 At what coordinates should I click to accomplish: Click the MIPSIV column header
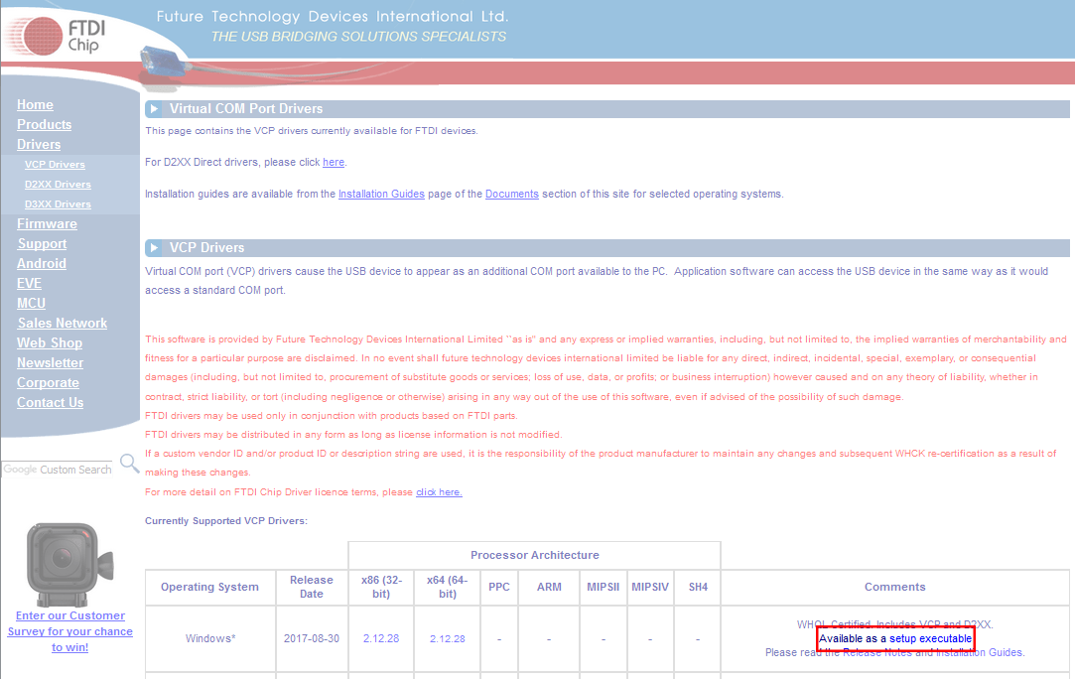650,587
